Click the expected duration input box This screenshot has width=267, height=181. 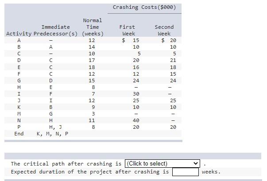(186, 172)
